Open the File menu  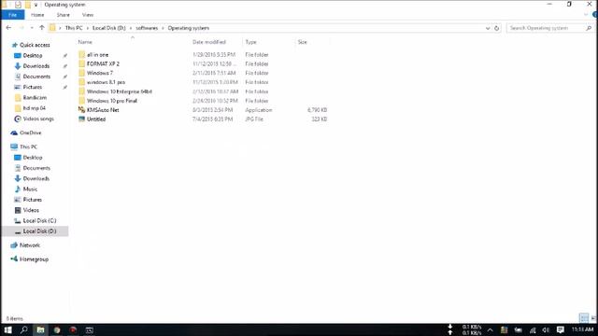point(12,15)
